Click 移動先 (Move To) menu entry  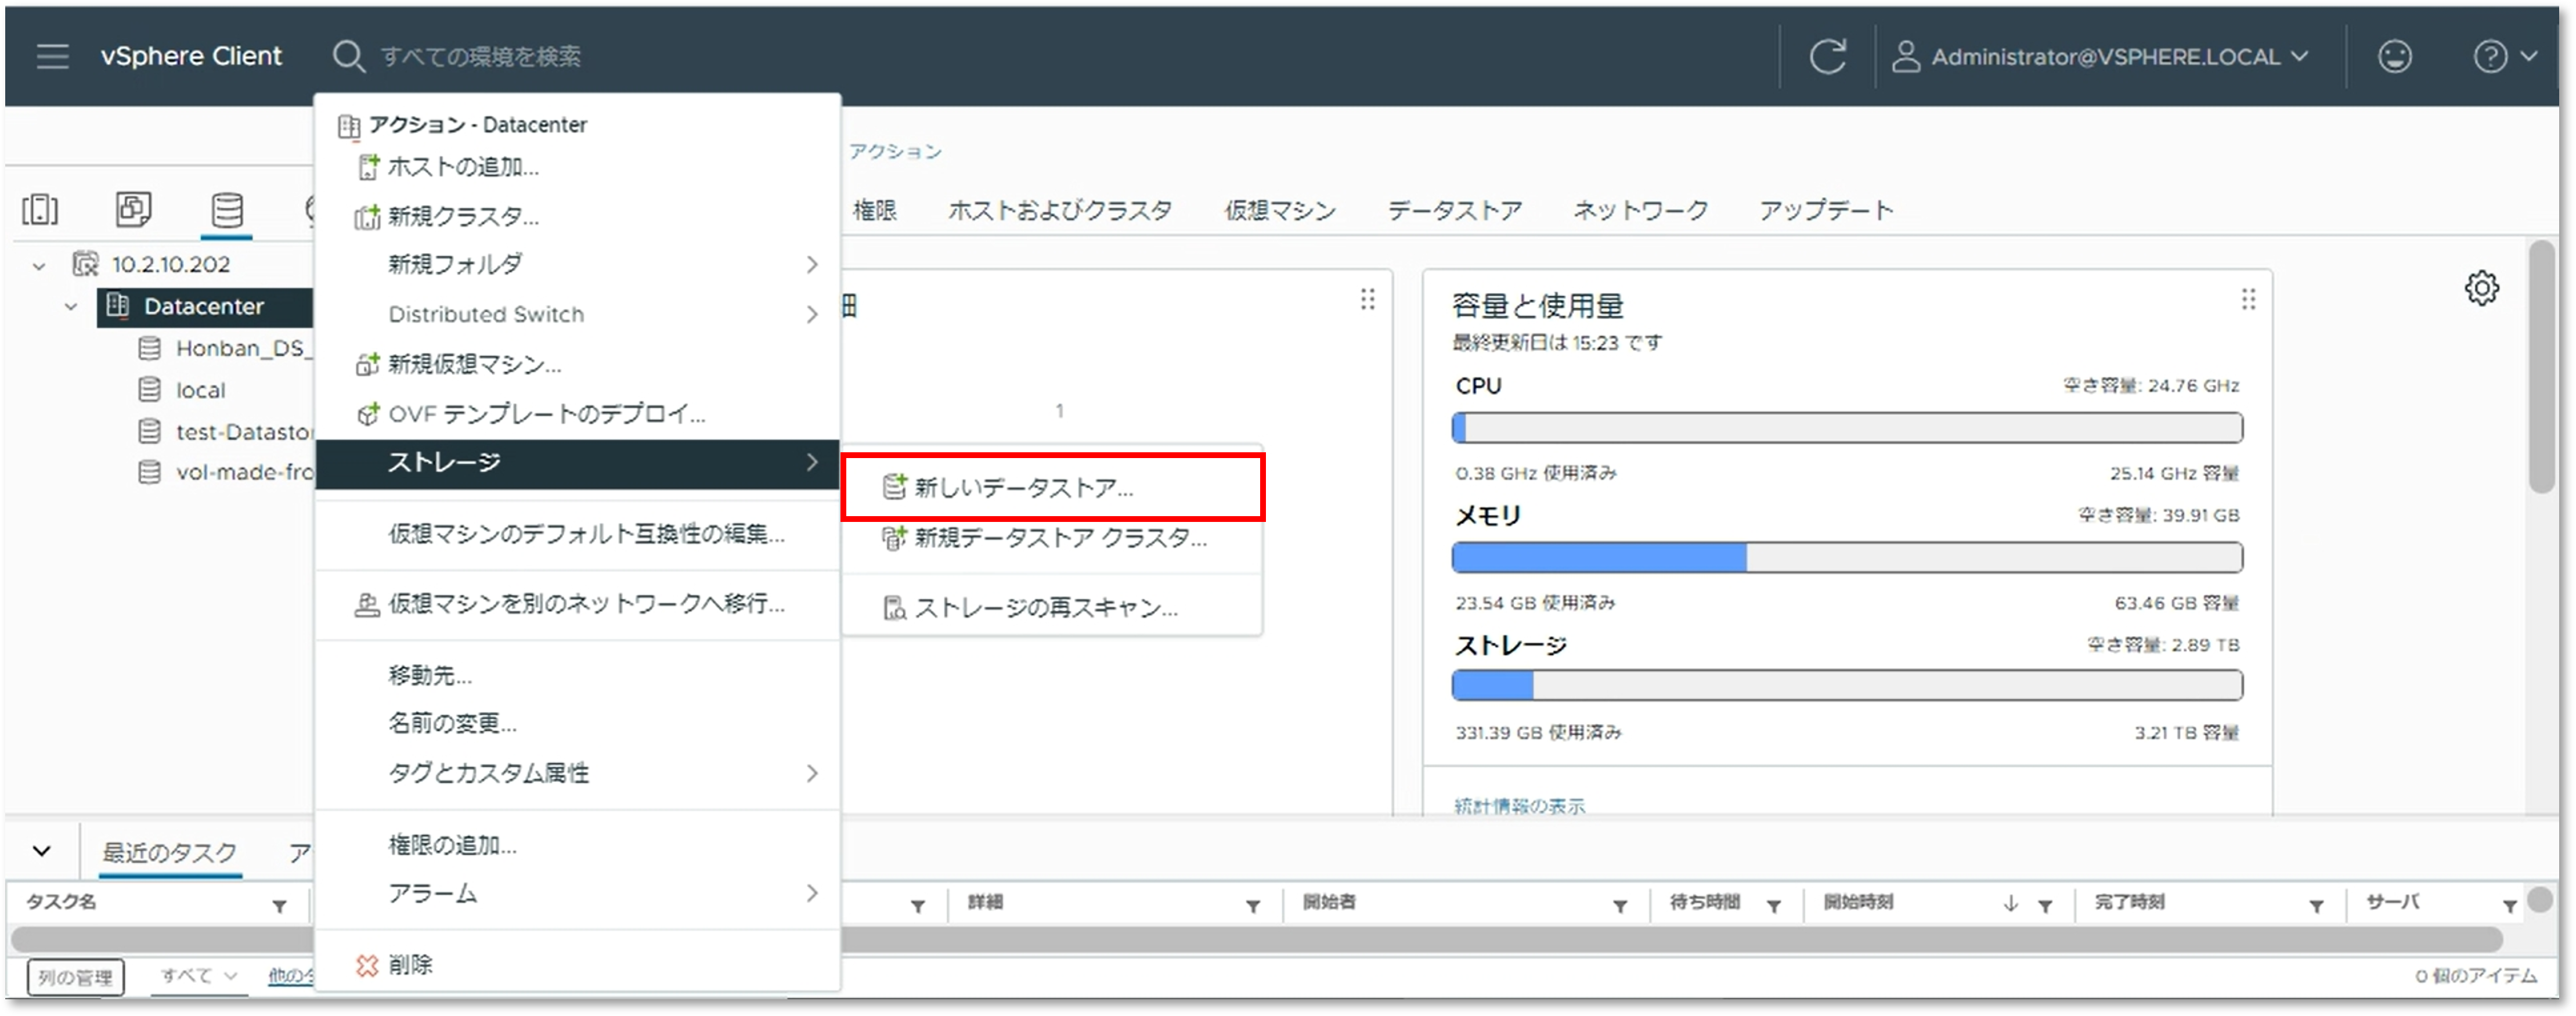click(577, 676)
